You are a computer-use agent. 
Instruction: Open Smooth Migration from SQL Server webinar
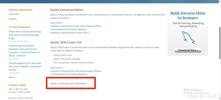click(x=25, y=67)
